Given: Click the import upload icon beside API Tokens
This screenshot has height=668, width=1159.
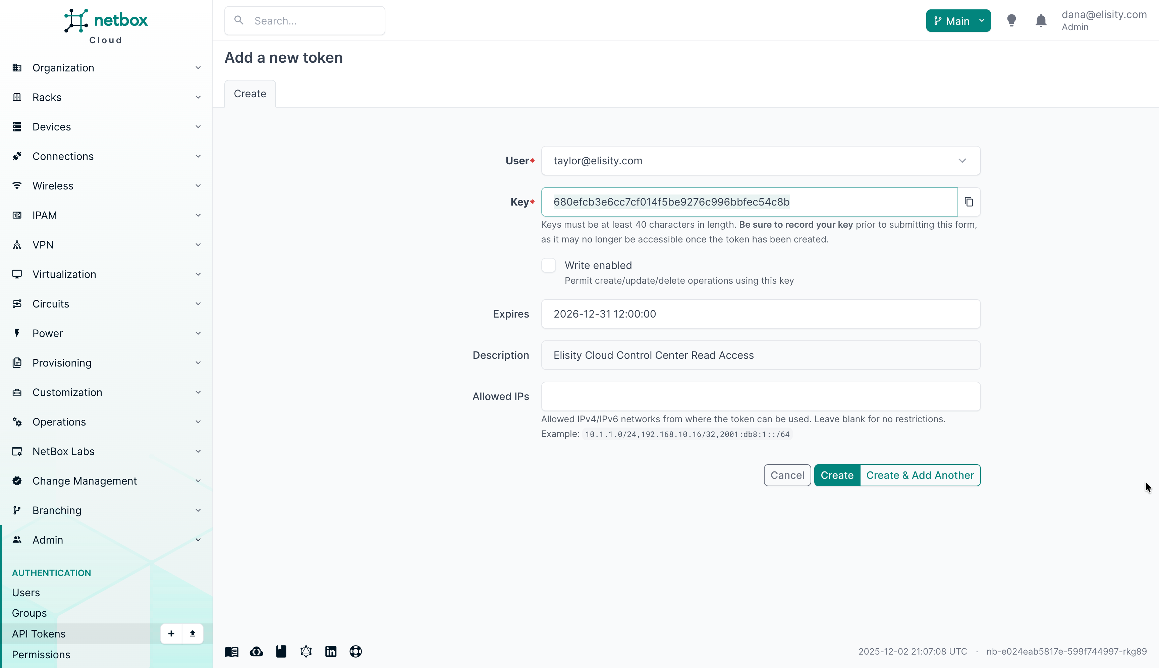Looking at the screenshot, I should [193, 633].
